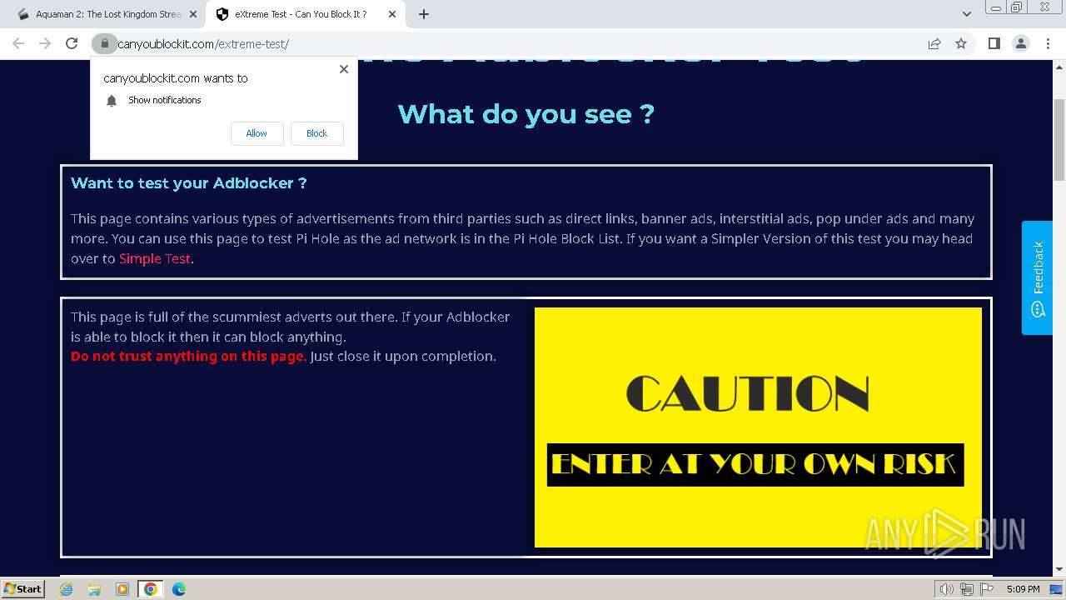Bookmark this page with star icon
Viewport: 1066px width, 600px height.
click(961, 43)
